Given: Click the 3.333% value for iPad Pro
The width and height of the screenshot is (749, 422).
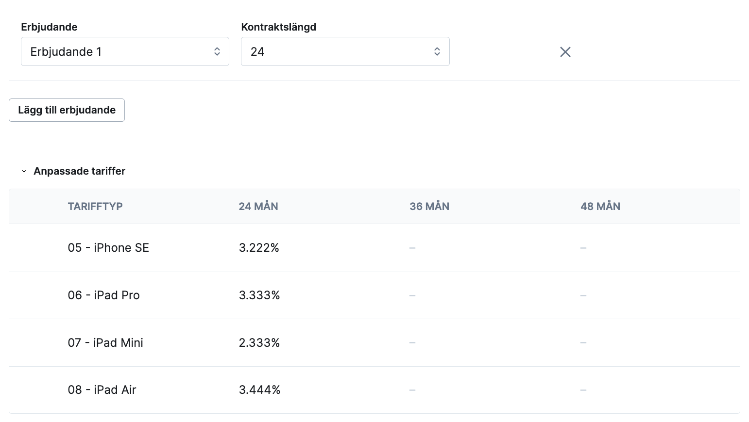Looking at the screenshot, I should (259, 295).
